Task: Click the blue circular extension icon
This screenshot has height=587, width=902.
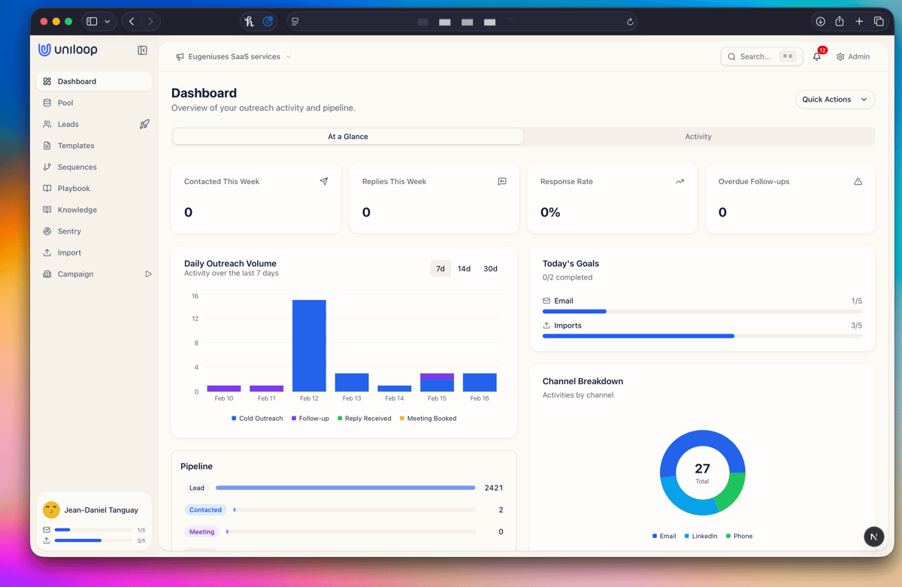Action: click(268, 22)
